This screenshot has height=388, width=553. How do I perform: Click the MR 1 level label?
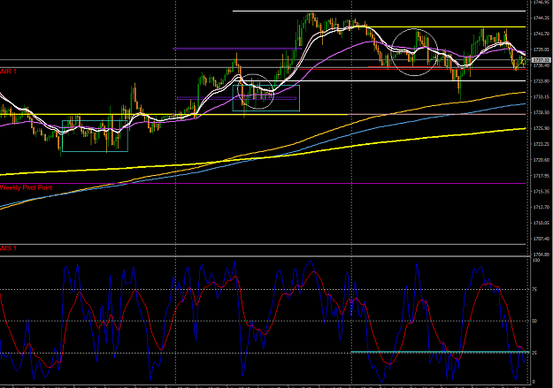point(9,72)
